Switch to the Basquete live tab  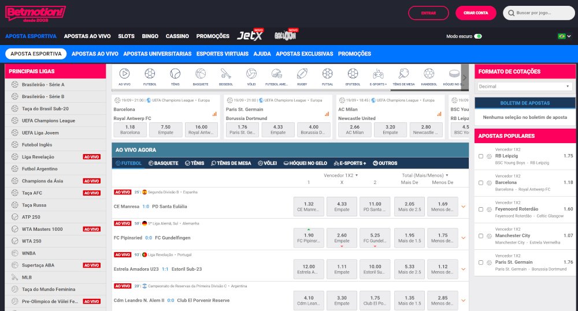pyautogui.click(x=164, y=163)
